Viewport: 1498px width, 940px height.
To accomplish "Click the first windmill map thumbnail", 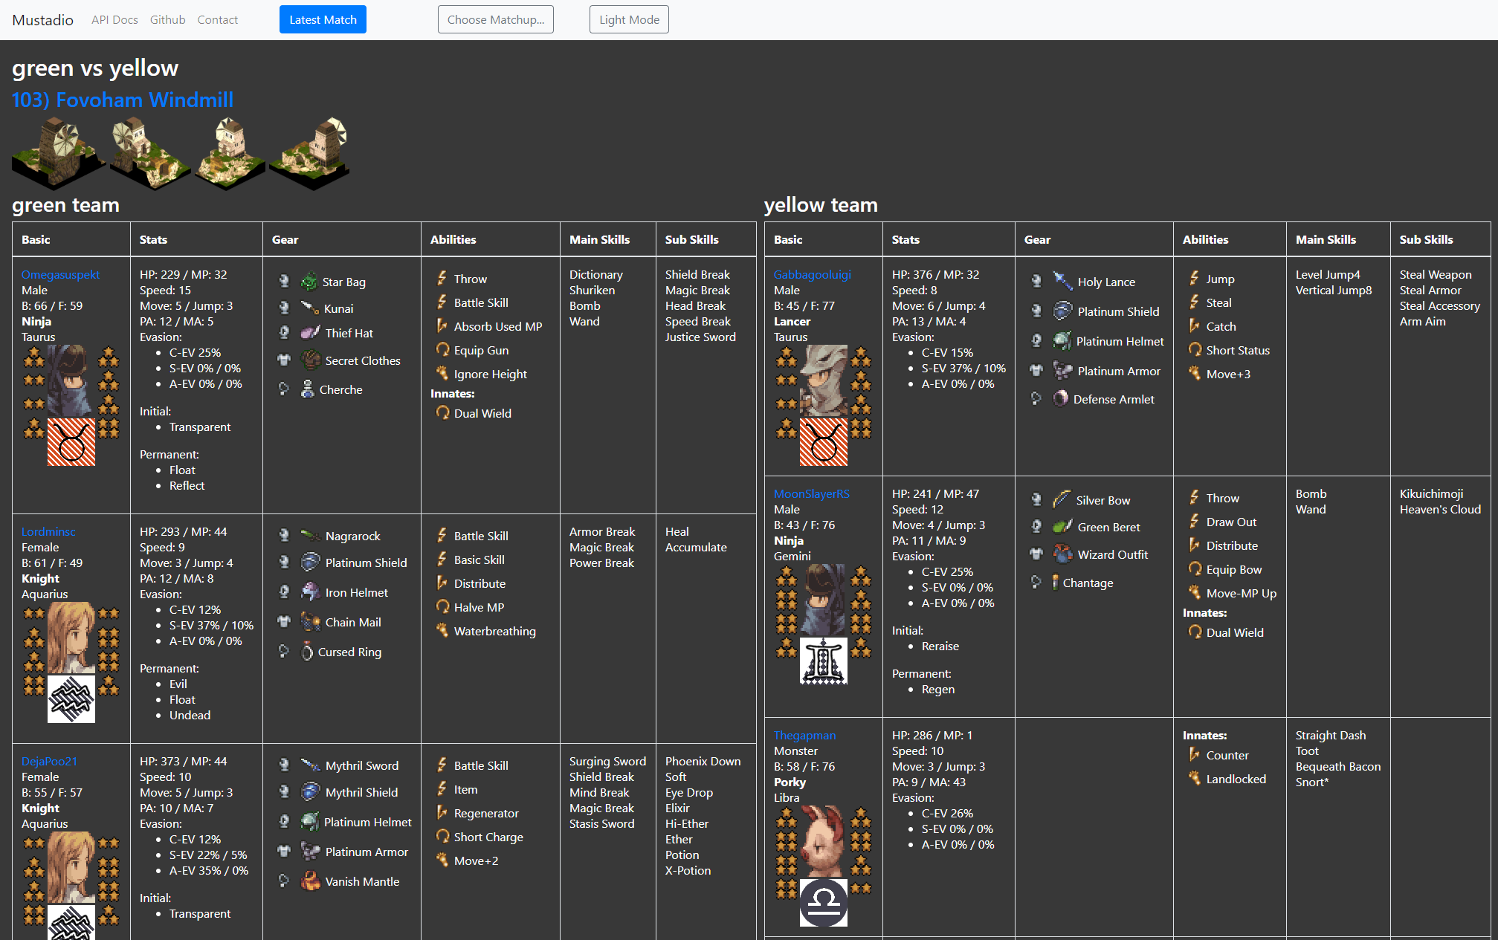I will (58, 152).
